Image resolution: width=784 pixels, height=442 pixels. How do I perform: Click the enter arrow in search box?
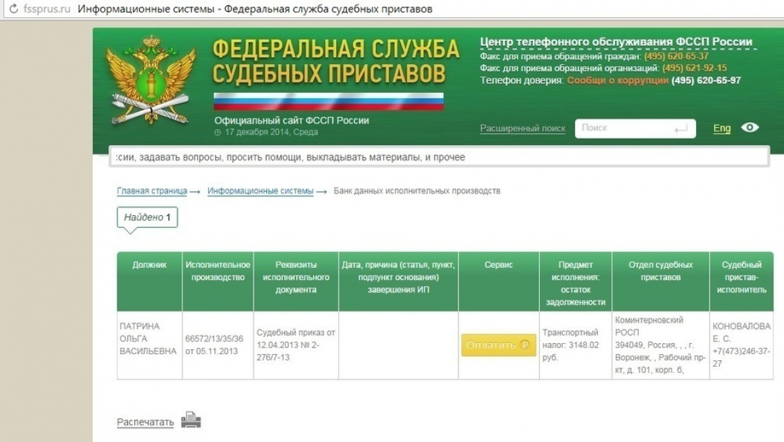coord(681,129)
